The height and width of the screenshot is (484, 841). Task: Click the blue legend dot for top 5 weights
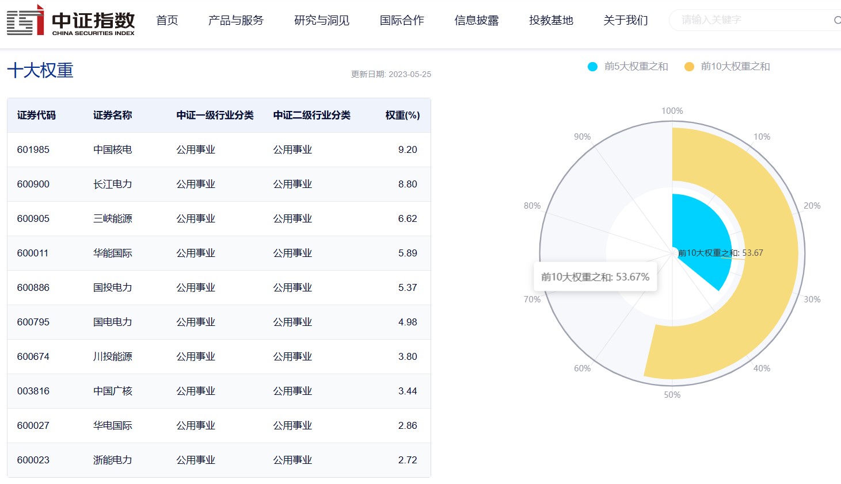(592, 67)
